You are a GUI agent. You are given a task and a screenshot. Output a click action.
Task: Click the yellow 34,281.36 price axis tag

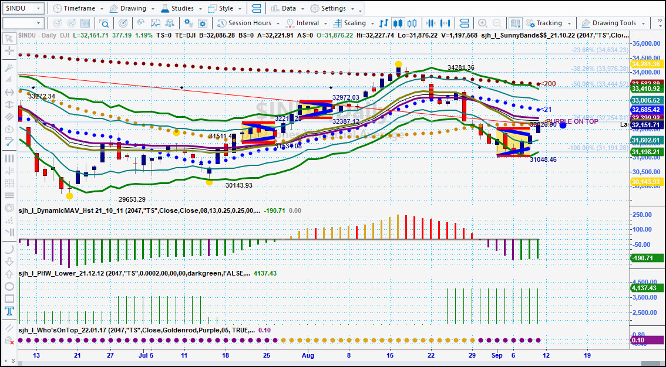coord(647,64)
